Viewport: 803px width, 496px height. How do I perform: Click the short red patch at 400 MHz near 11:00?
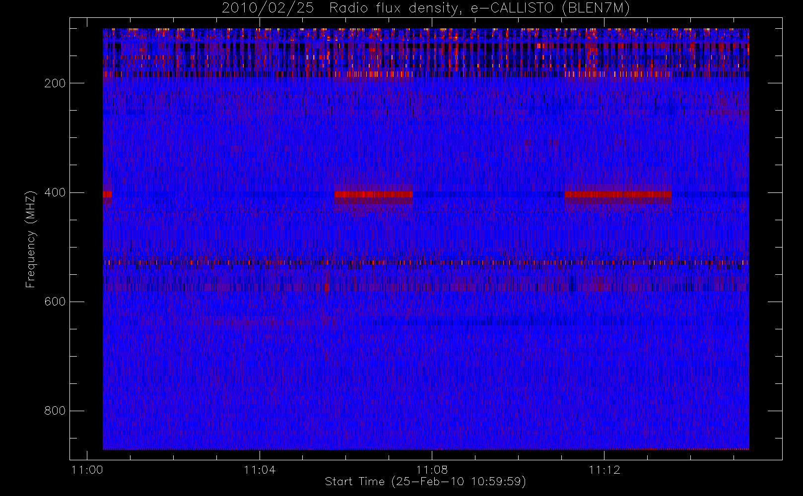click(107, 194)
